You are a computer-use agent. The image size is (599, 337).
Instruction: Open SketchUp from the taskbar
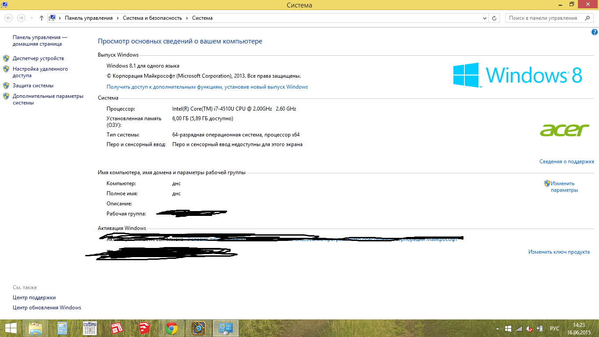pos(144,328)
